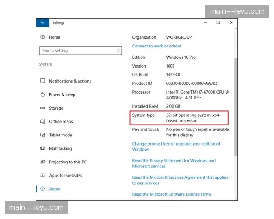Open Connect to work or school link
Image resolution: width=274 pixels, height=219 pixels.
pos(157,46)
